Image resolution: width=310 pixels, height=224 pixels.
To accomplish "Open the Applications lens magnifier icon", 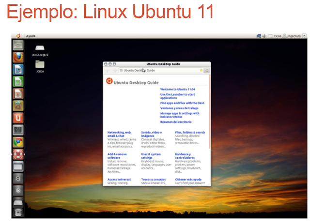I will pyautogui.click(x=18, y=179).
